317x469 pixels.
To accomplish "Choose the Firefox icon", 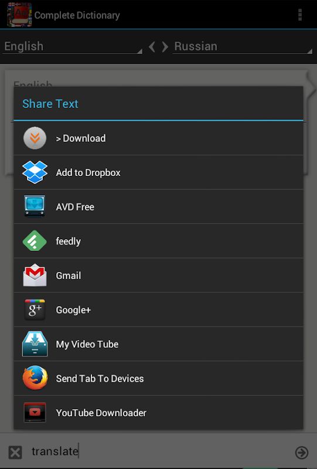I will [x=35, y=378].
